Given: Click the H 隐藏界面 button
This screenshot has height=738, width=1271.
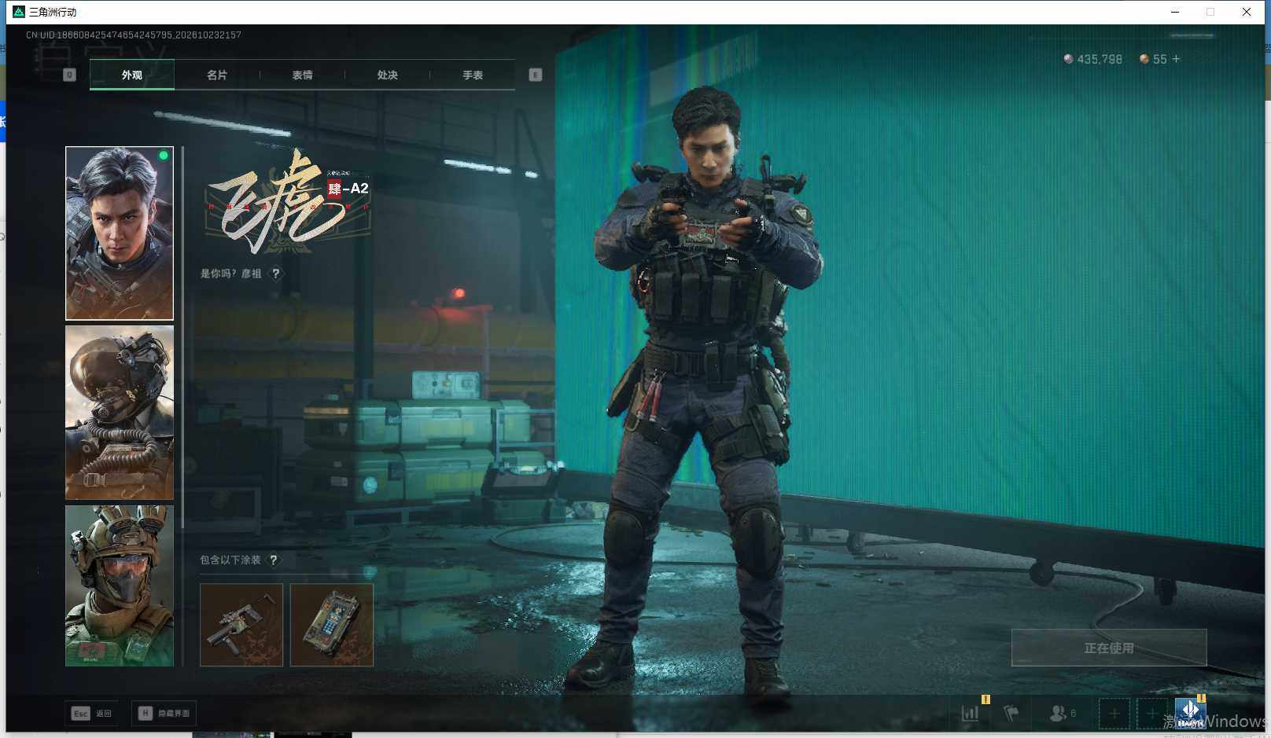Looking at the screenshot, I should (164, 714).
